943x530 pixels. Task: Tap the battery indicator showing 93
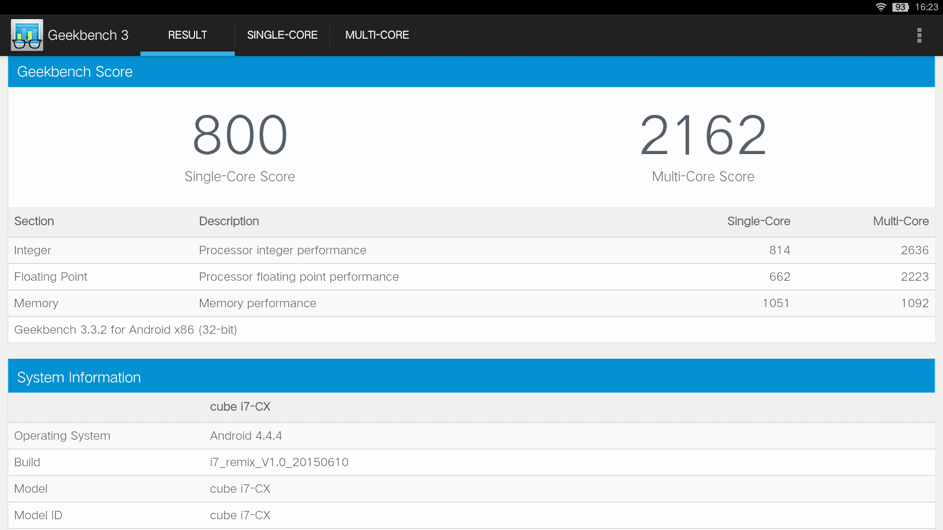point(900,7)
